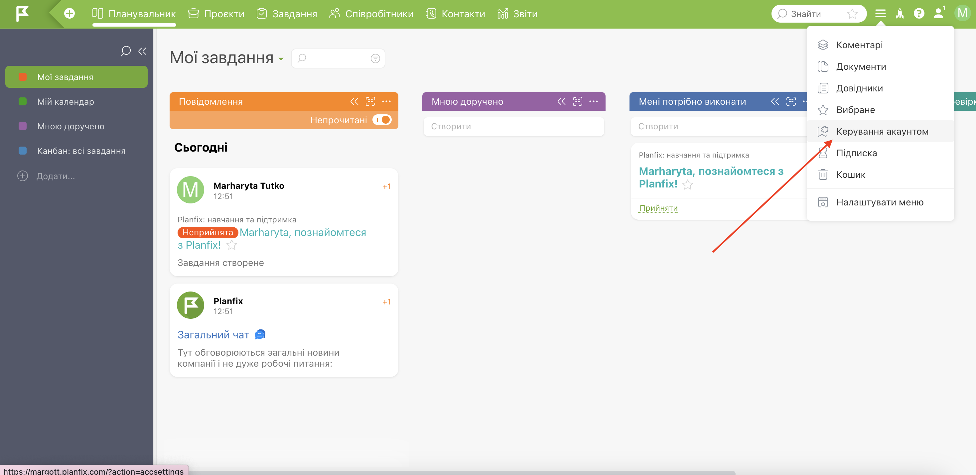976x475 pixels.
Task: Open Вибране from the menu
Action: 880,110
